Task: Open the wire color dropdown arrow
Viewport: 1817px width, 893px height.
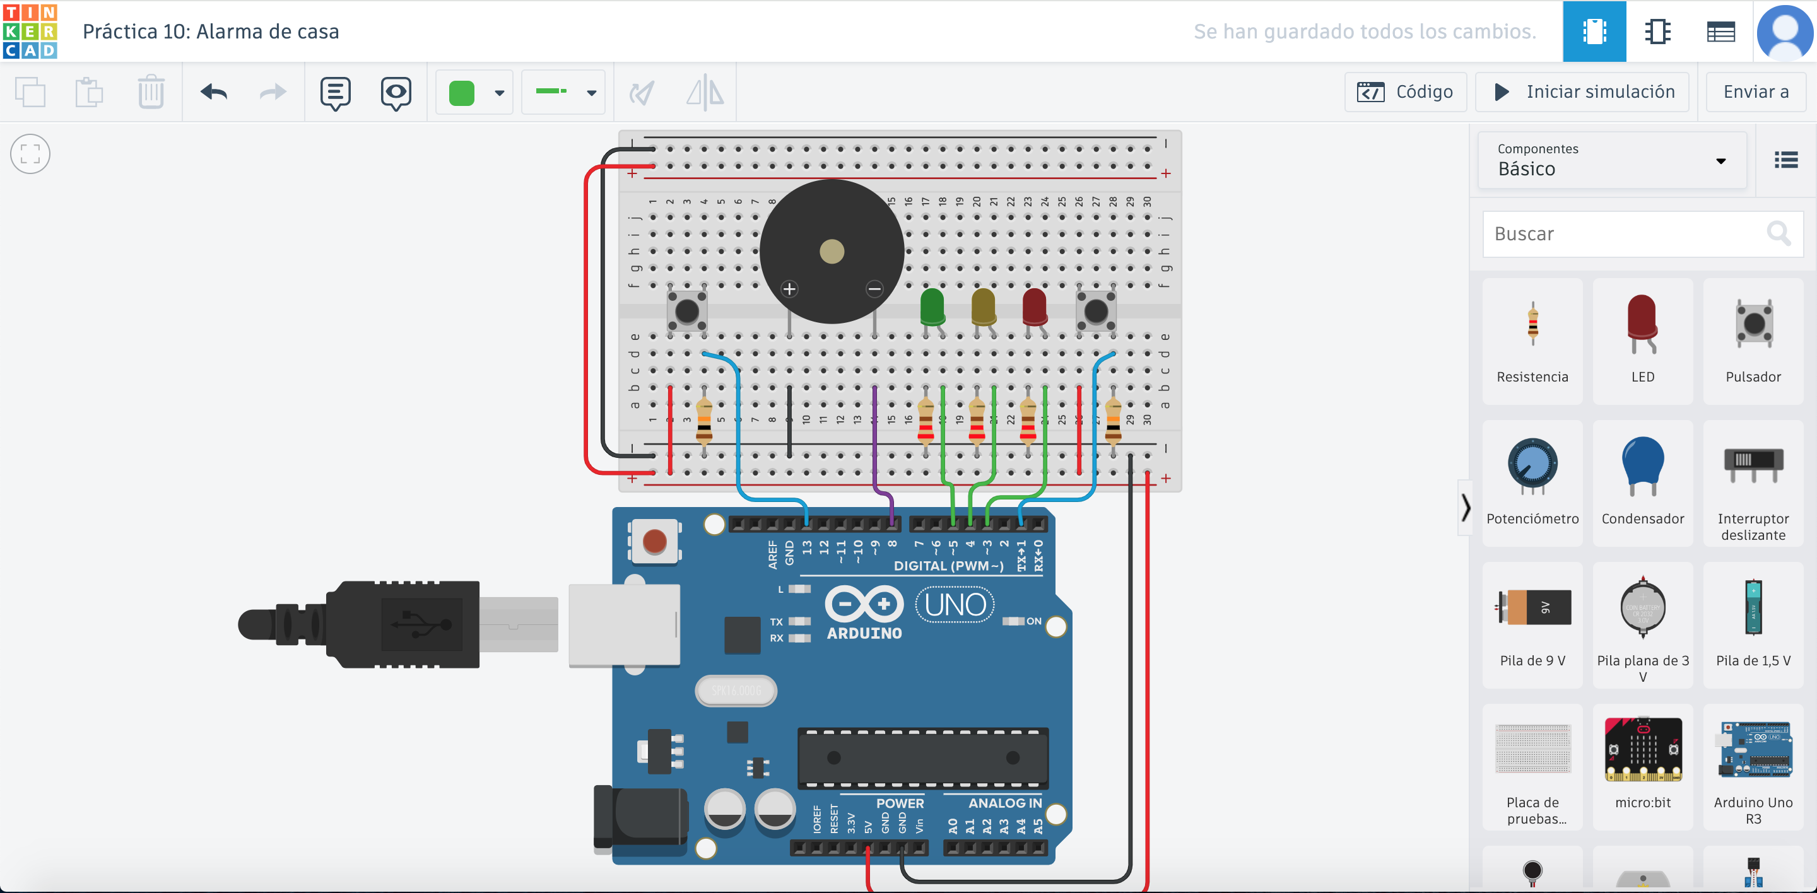Action: [500, 92]
